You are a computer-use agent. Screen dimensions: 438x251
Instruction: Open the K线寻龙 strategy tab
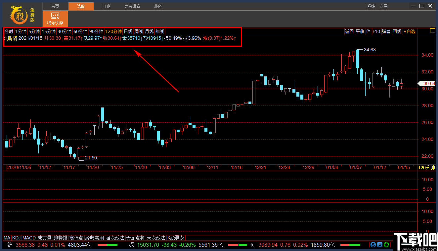tap(176, 238)
